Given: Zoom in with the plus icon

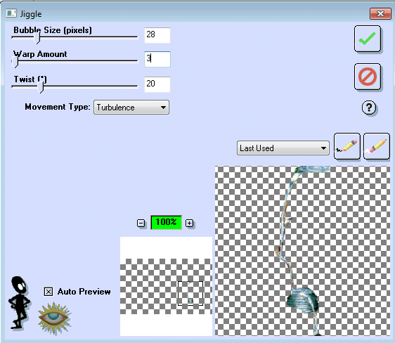Looking at the screenshot, I should 190,223.
